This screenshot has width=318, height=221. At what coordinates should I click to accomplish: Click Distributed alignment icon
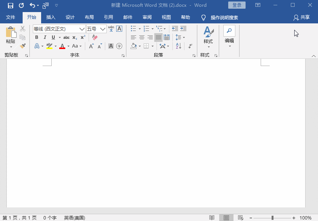pyautogui.click(x=167, y=37)
